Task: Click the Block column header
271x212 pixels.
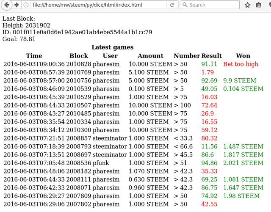Action: pos(79,56)
